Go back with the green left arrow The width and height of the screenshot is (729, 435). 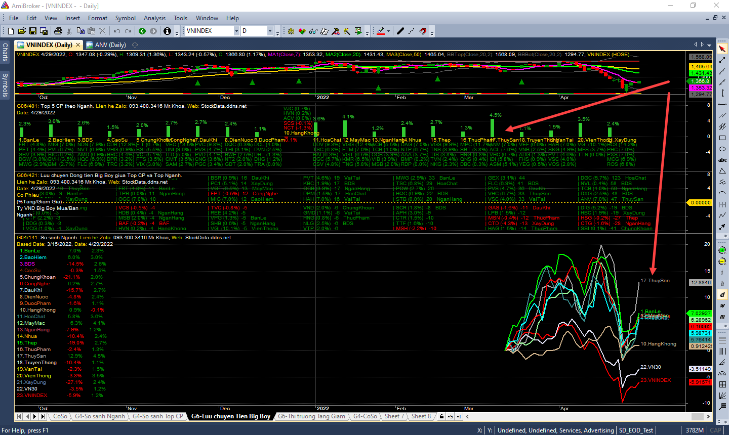pos(142,31)
